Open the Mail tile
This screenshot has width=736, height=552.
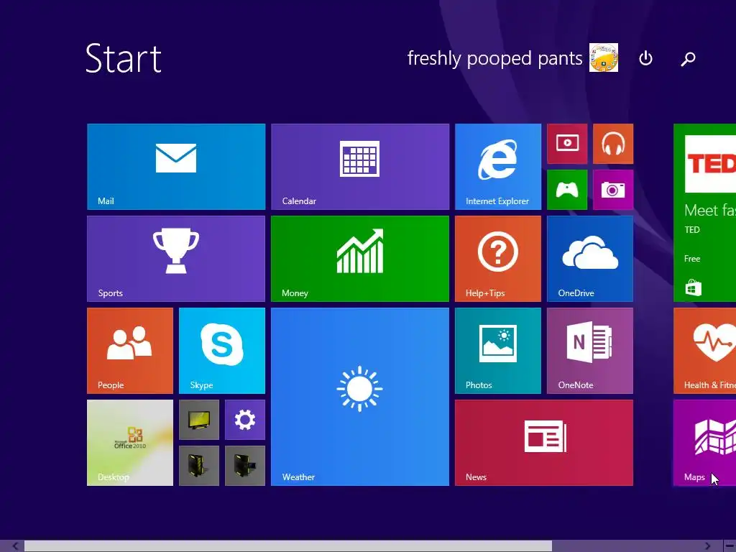(176, 167)
